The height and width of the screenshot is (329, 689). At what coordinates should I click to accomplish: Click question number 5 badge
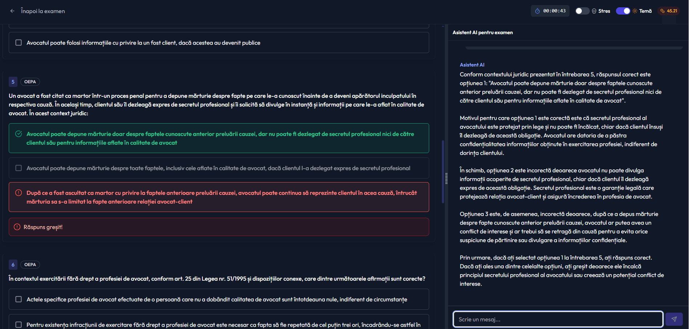(x=13, y=82)
